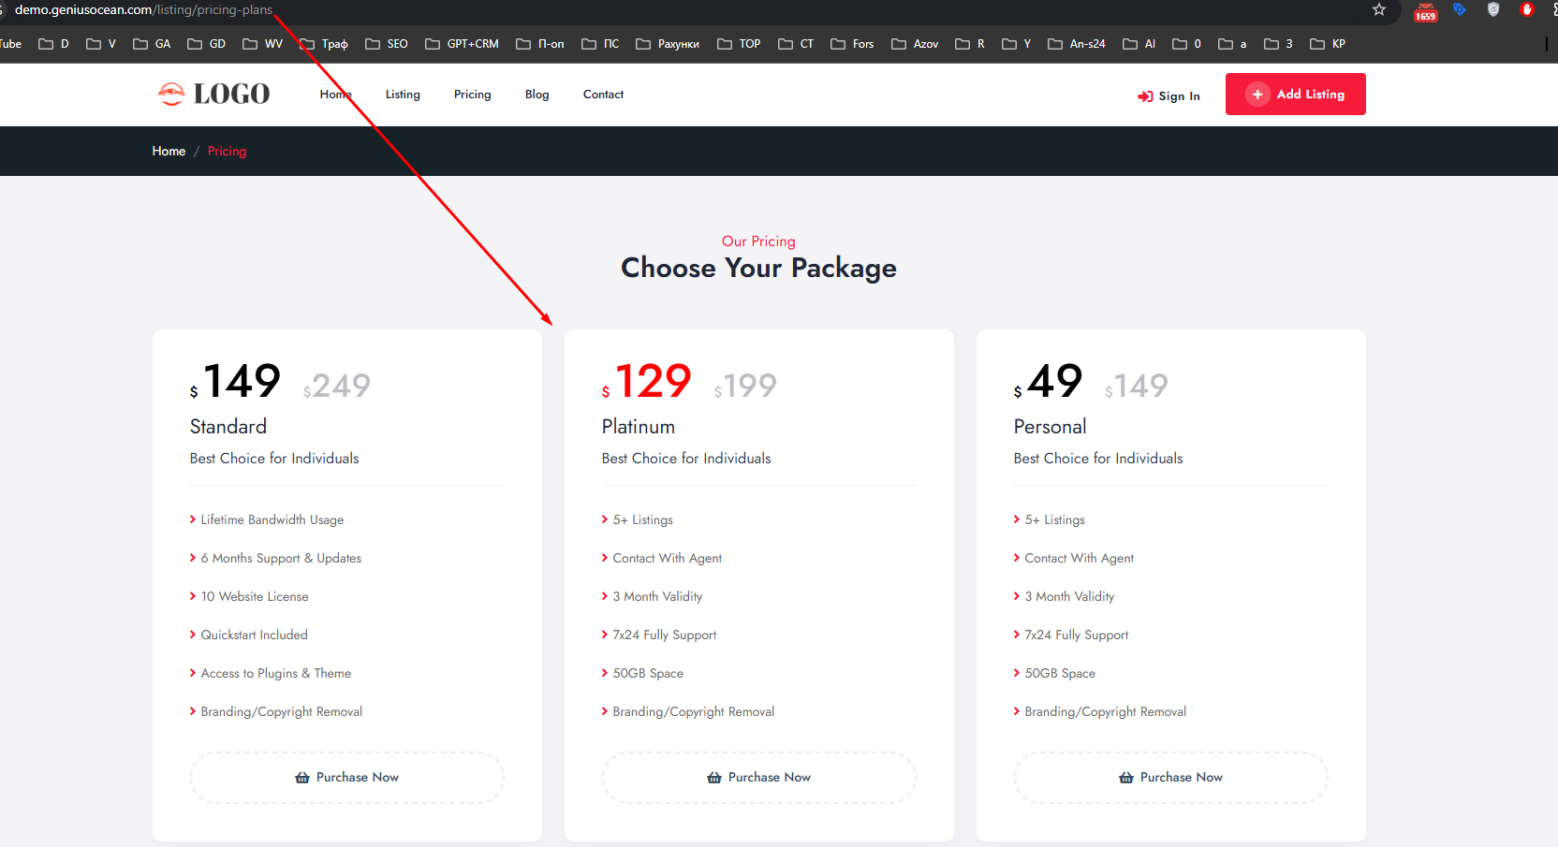Open the blue tag extension icon
This screenshot has width=1558, height=847.
click(x=1459, y=9)
